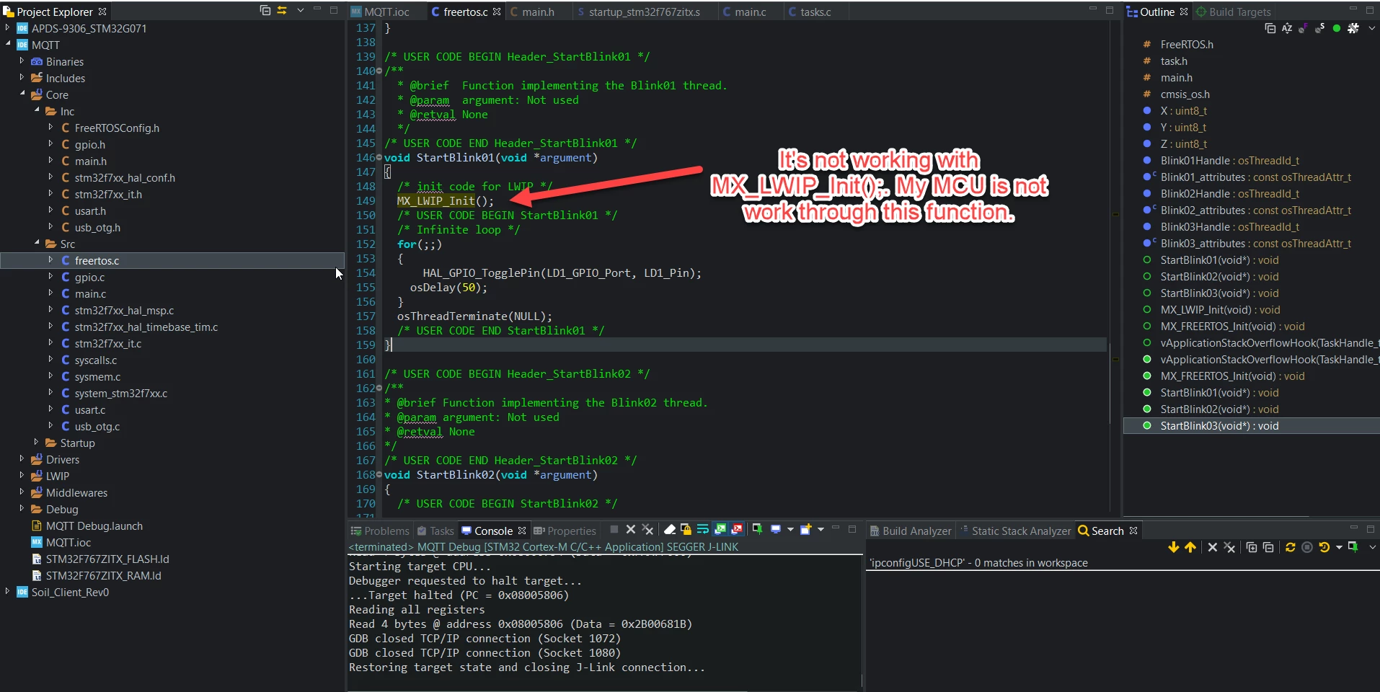Toggle Link with Editor in Project Explorer

(x=282, y=11)
